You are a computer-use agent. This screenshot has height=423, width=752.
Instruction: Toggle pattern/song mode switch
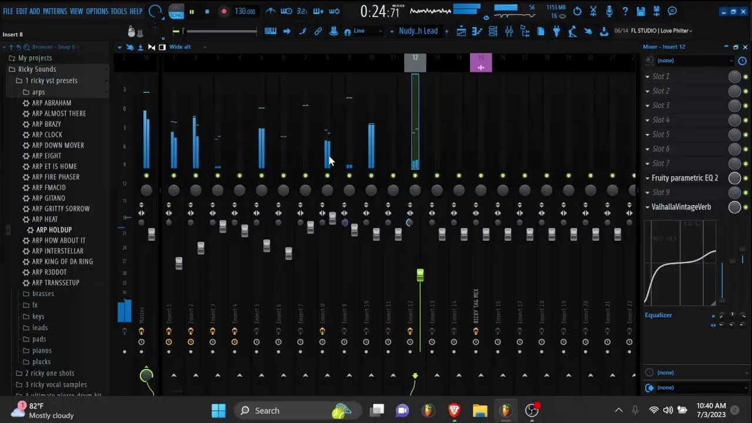pos(176,11)
